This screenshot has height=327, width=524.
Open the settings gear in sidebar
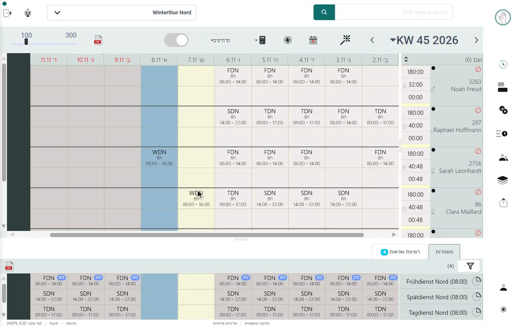[x=504, y=309]
